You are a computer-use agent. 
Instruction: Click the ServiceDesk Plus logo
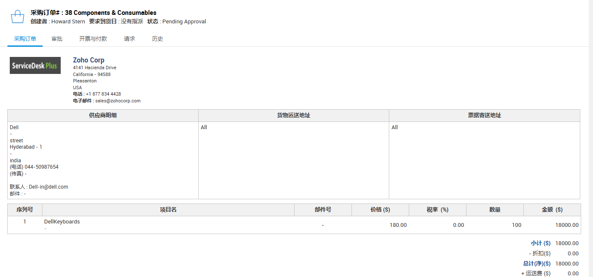tap(35, 65)
